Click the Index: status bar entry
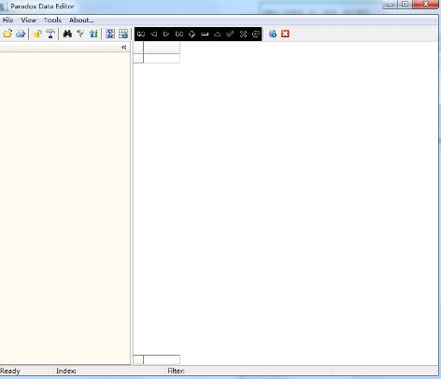 (x=66, y=371)
